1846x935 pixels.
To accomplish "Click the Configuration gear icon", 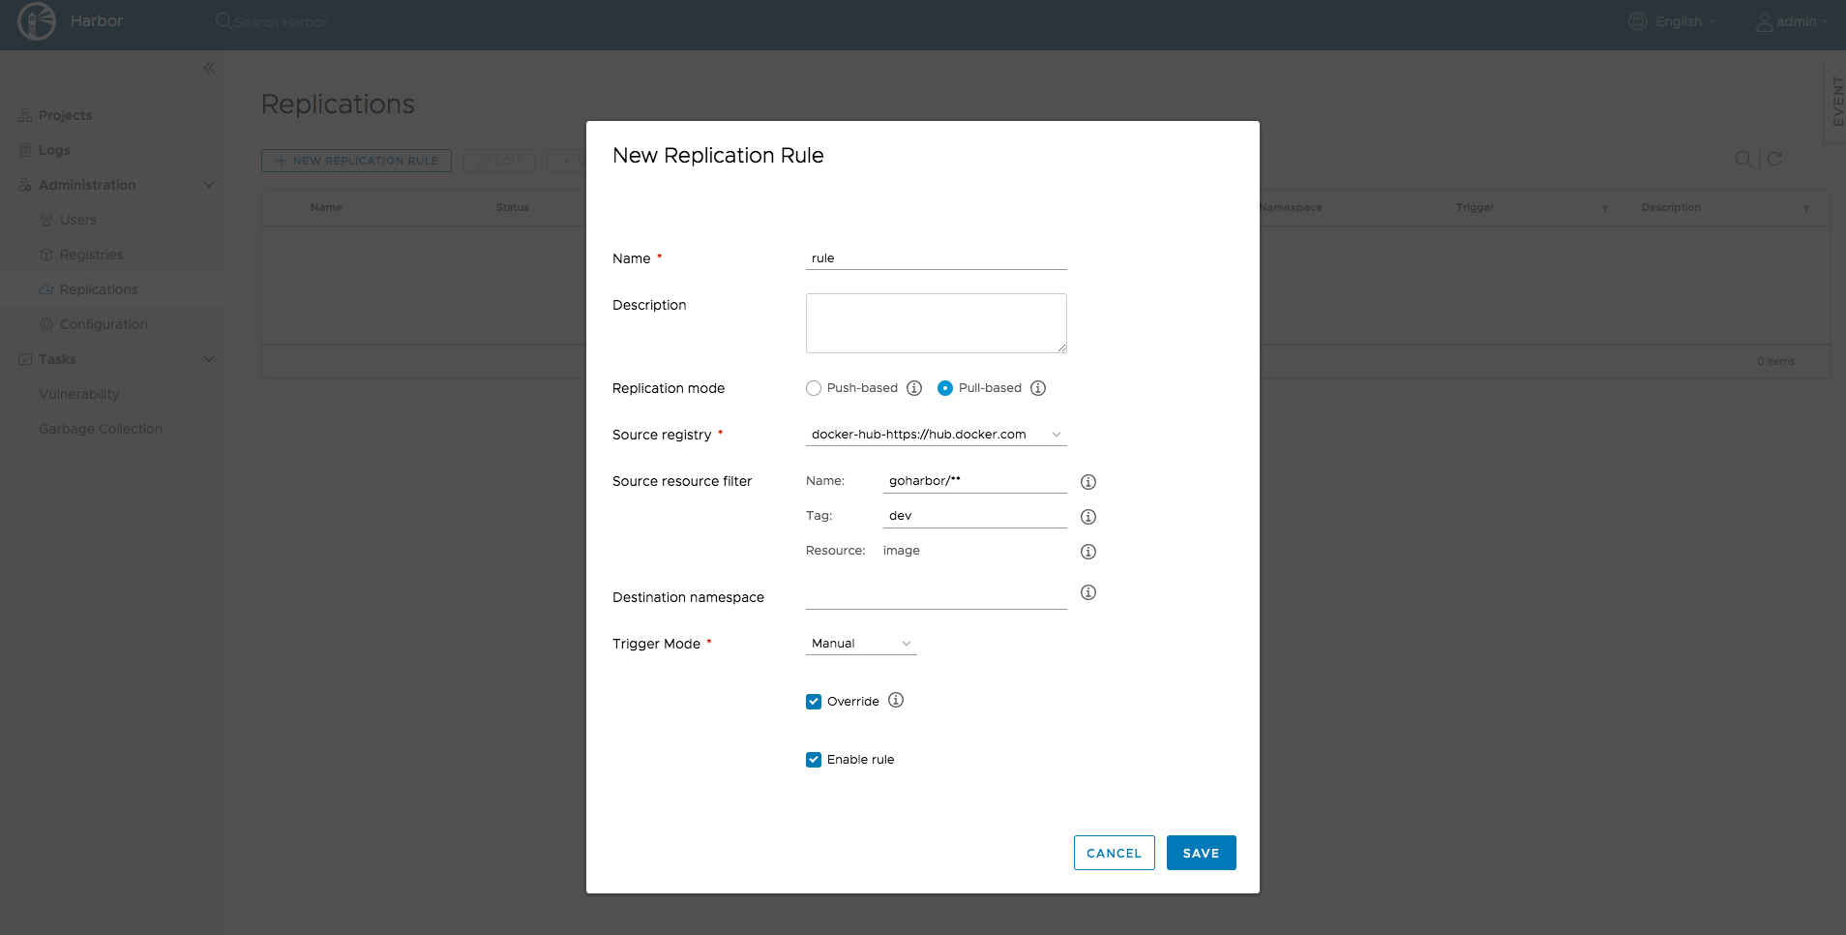I will (x=46, y=324).
